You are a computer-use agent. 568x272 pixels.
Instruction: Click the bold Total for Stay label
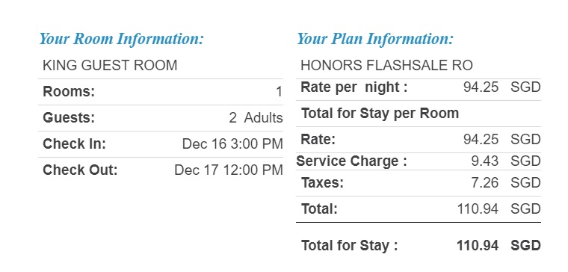point(350,246)
